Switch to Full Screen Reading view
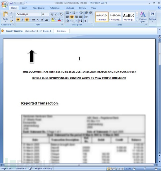161x171 pixels. pos(112,169)
